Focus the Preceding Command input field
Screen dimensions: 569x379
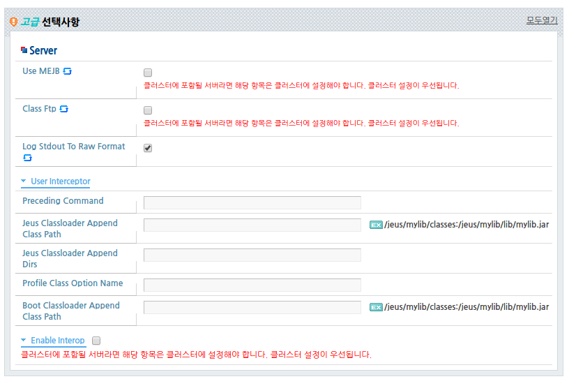tap(252, 203)
